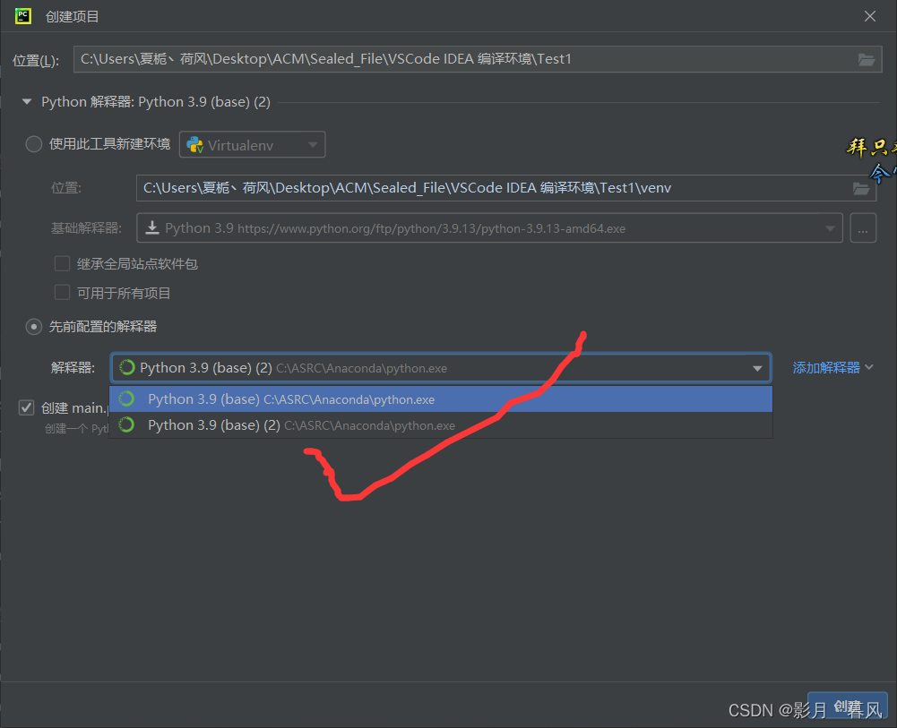Choose 'Python 3.9 (base) (2)' from interpreter list

[x=441, y=425]
